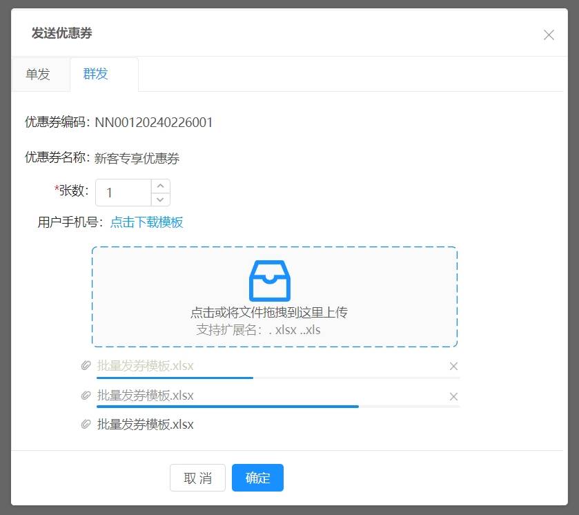Select the 张数 number input field
Image resolution: width=579 pixels, height=515 pixels.
pos(124,192)
